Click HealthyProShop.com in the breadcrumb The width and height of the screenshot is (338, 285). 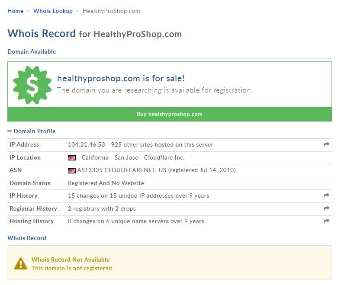[x=111, y=11]
